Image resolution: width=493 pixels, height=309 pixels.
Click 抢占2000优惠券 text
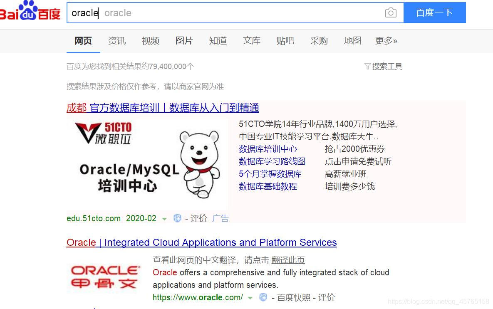[354, 149]
